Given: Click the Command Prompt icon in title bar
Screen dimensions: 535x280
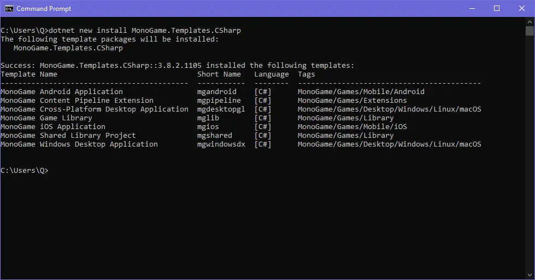Looking at the screenshot, I should pyautogui.click(x=9, y=9).
